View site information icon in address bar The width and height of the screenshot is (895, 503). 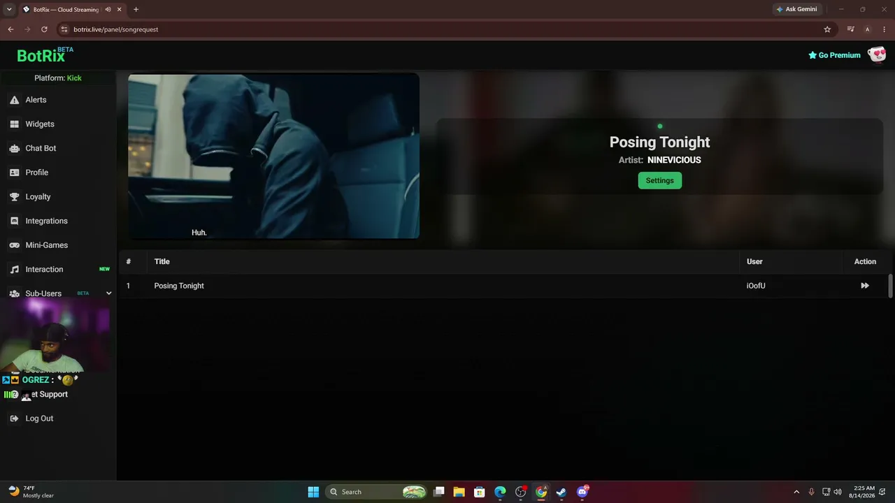(x=64, y=29)
